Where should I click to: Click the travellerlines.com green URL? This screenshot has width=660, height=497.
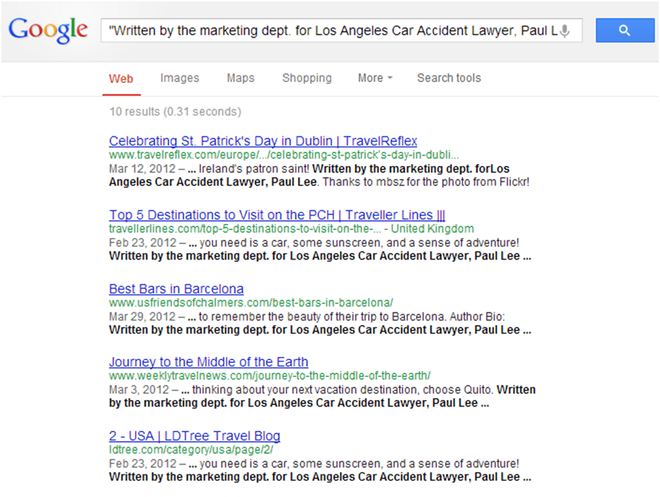click(245, 229)
